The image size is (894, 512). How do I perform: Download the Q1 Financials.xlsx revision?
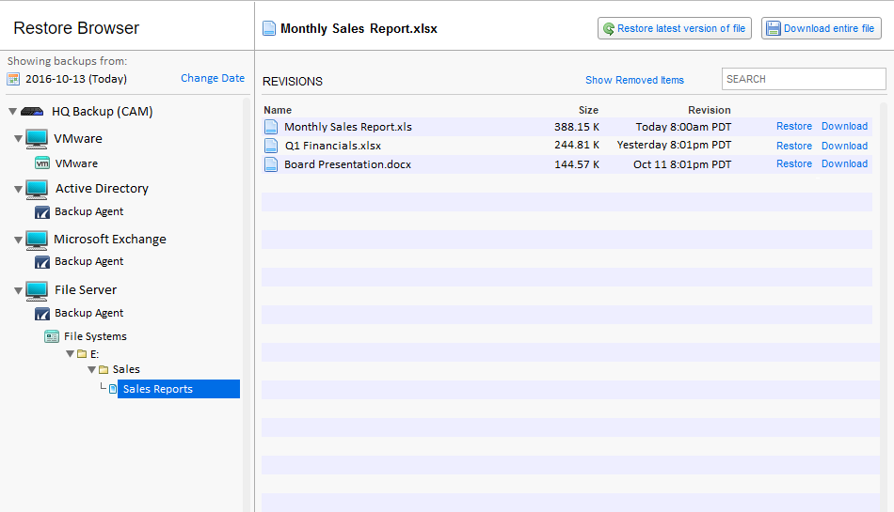[x=844, y=146]
